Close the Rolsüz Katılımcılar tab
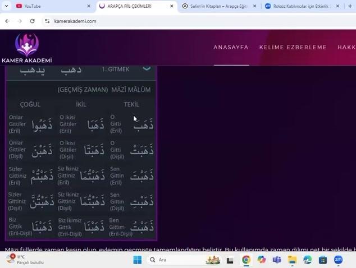 pyautogui.click(x=338, y=6)
